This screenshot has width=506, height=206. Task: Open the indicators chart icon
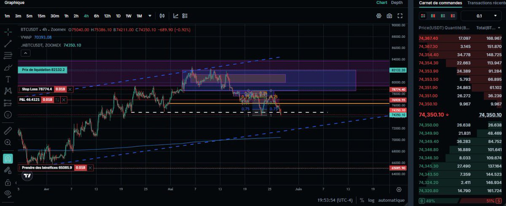pyautogui.click(x=175, y=16)
